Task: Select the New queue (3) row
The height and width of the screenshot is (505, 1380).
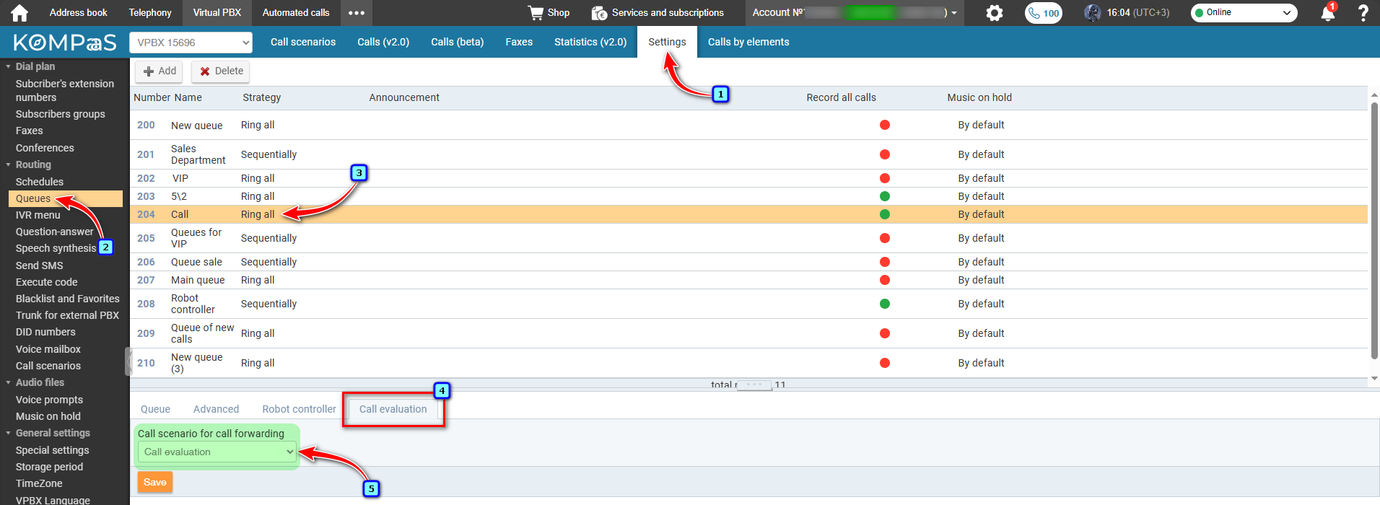Action: click(x=748, y=363)
